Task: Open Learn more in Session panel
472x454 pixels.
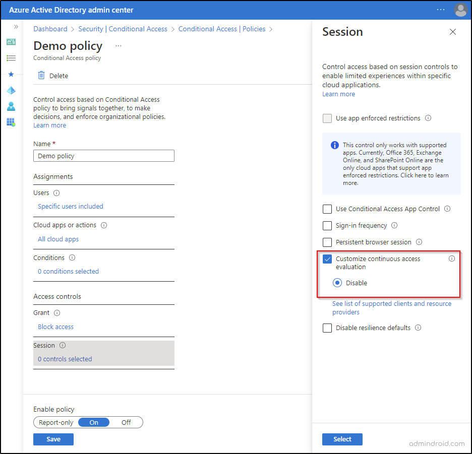Action: click(339, 94)
